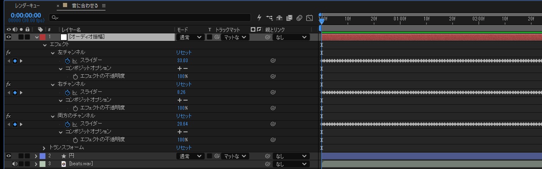Collapse the 両方のチャンネル effect
This screenshot has width=542, height=169.
(53, 116)
